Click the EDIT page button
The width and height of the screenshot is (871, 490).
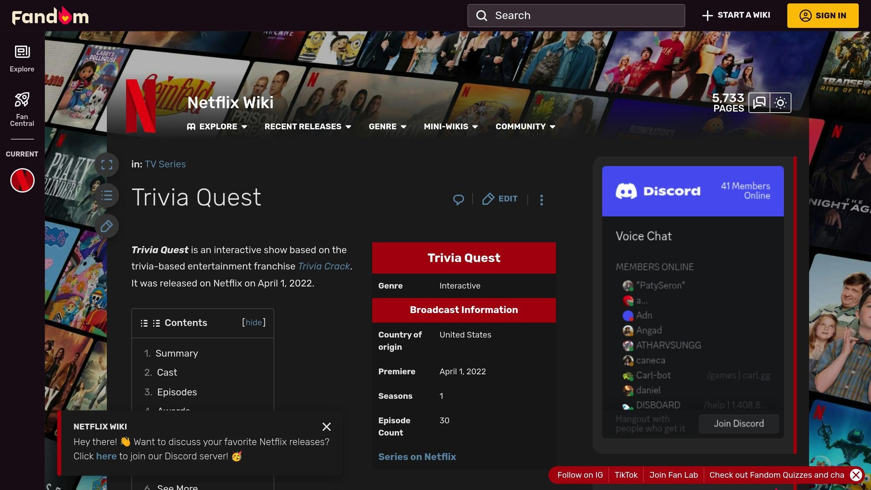500,199
